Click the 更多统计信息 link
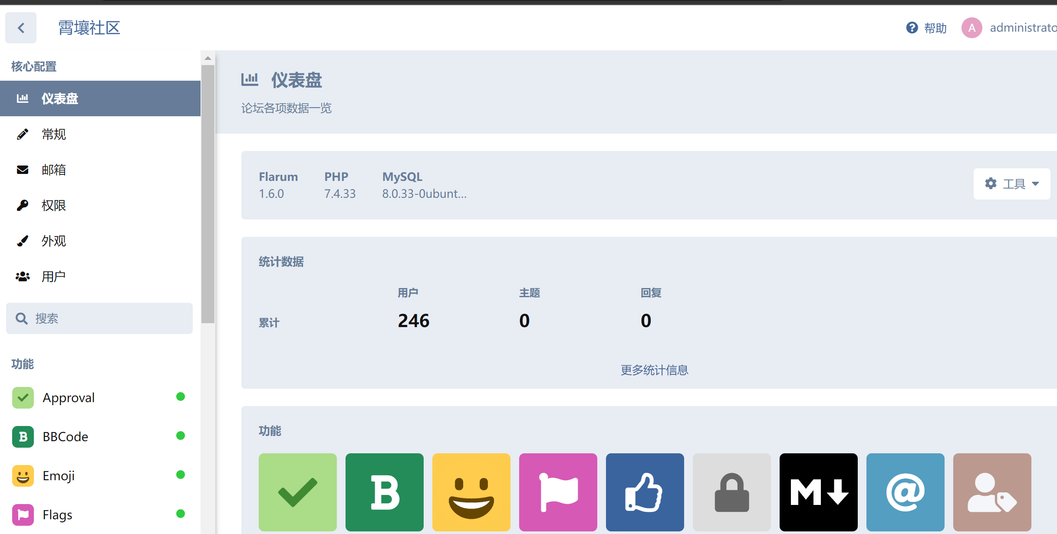 [654, 370]
